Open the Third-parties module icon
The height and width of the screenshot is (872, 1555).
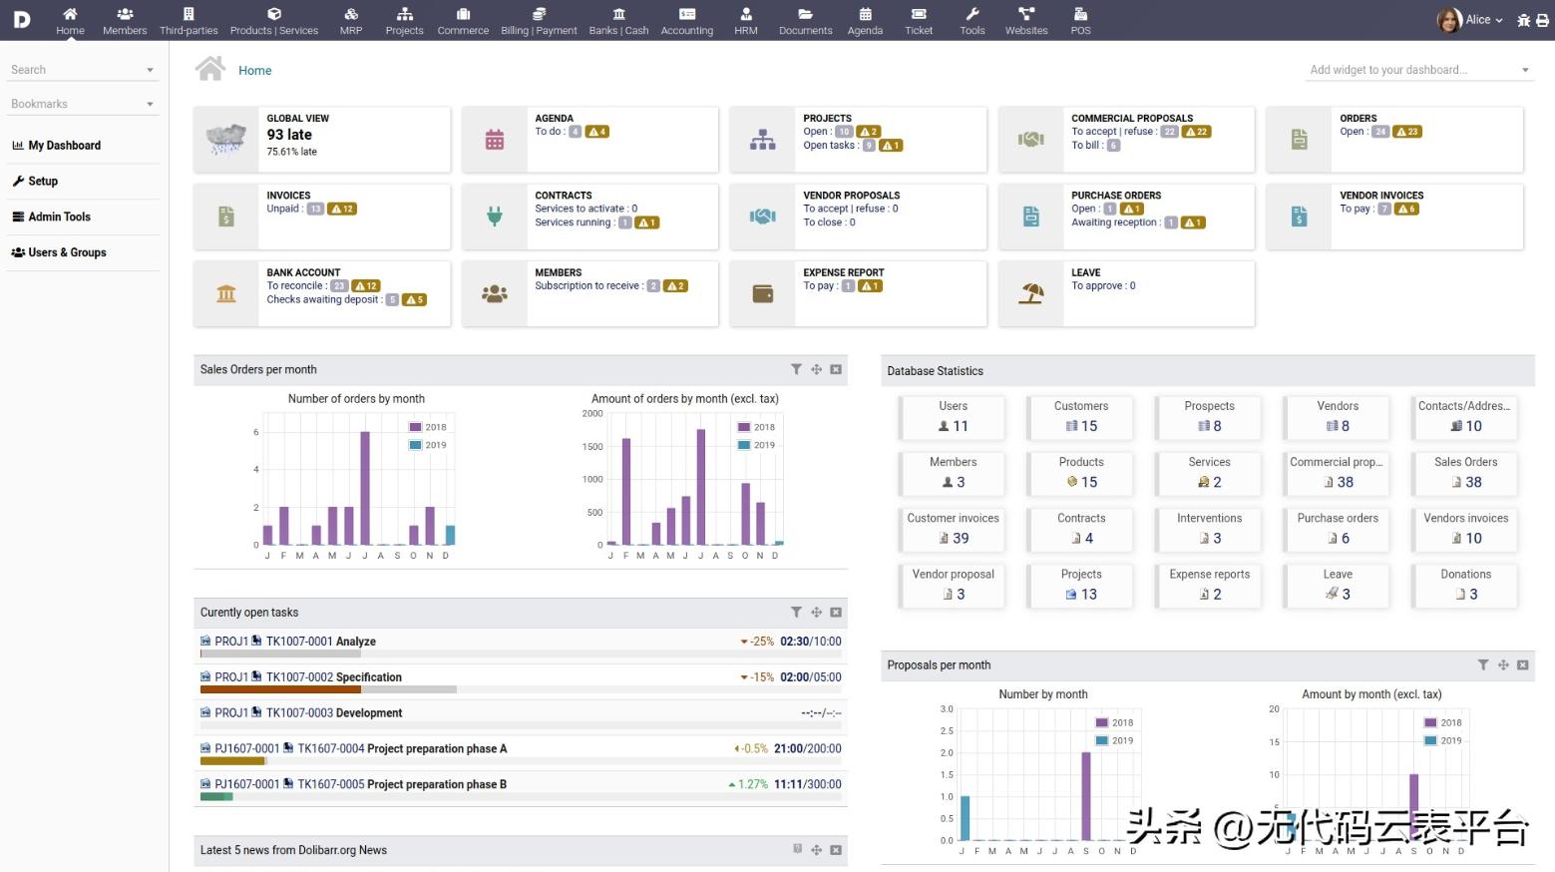click(x=189, y=14)
